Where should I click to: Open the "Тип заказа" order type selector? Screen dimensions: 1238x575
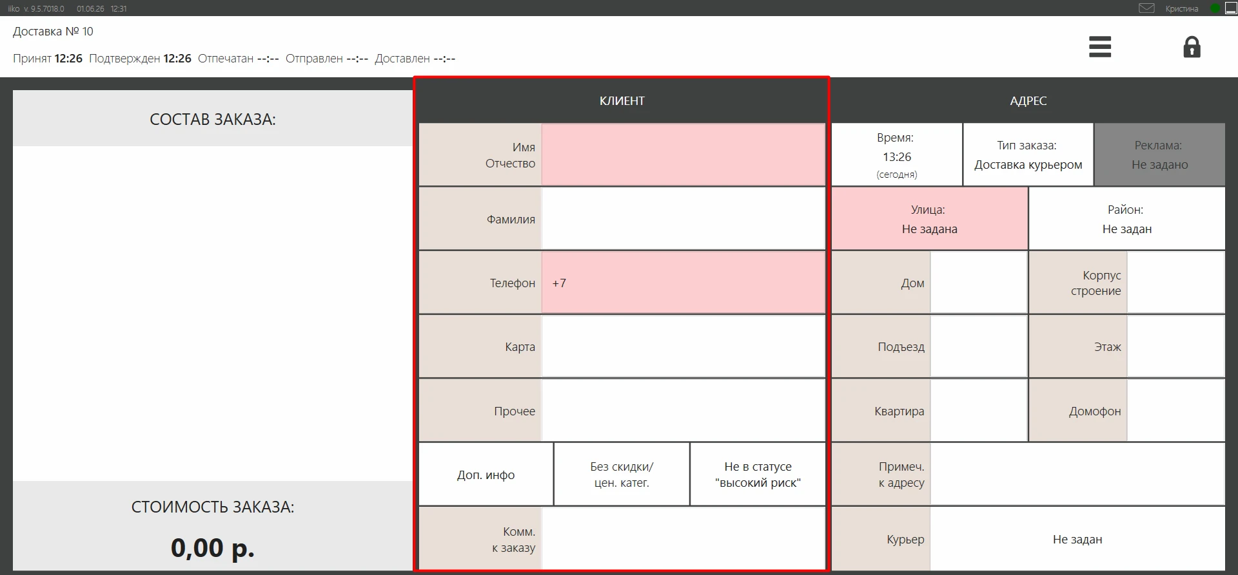pos(1028,155)
